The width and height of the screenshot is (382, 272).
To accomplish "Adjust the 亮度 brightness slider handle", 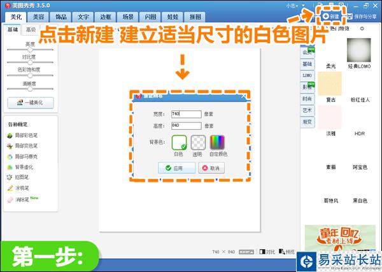I will [x=30, y=50].
